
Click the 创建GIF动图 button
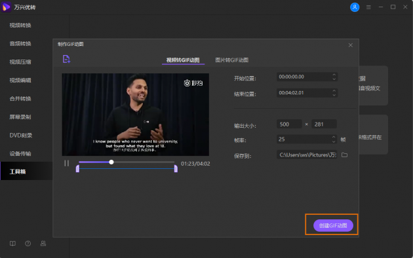[333, 225]
